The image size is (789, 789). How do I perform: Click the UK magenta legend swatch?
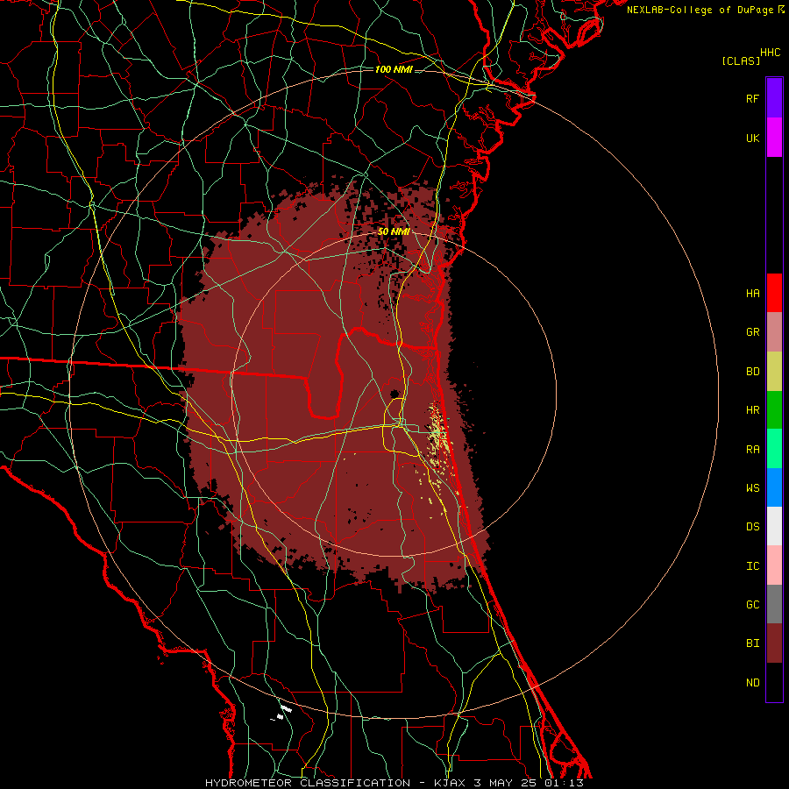coord(774,138)
